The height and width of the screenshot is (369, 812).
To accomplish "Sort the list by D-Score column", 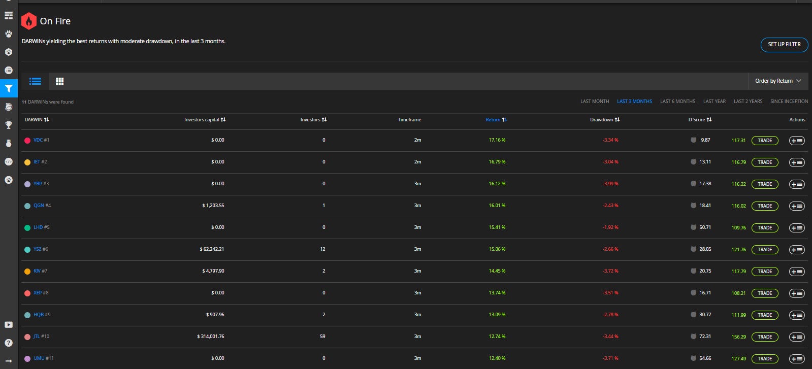I will pyautogui.click(x=700, y=120).
